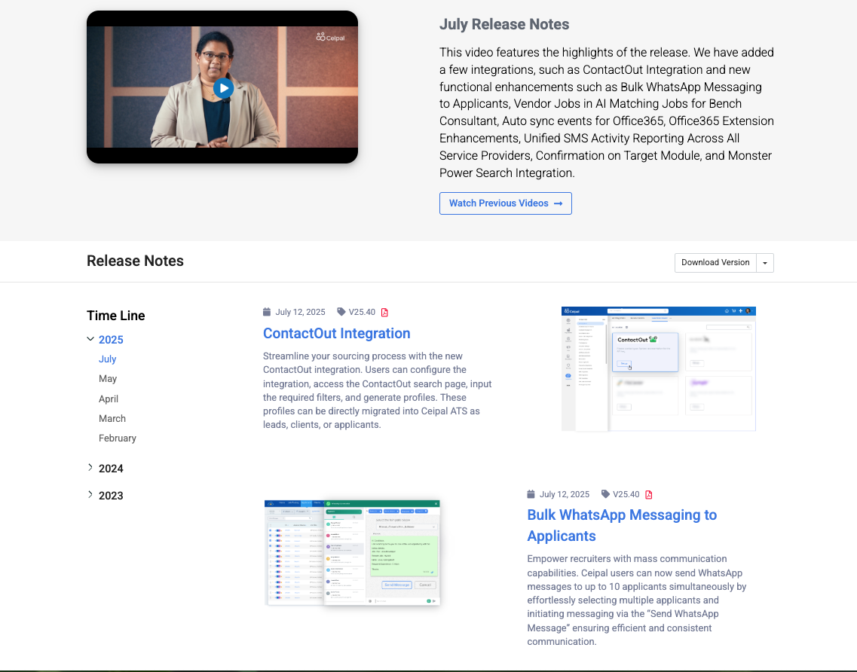
Task: Select February in the timeline
Action: coord(118,438)
